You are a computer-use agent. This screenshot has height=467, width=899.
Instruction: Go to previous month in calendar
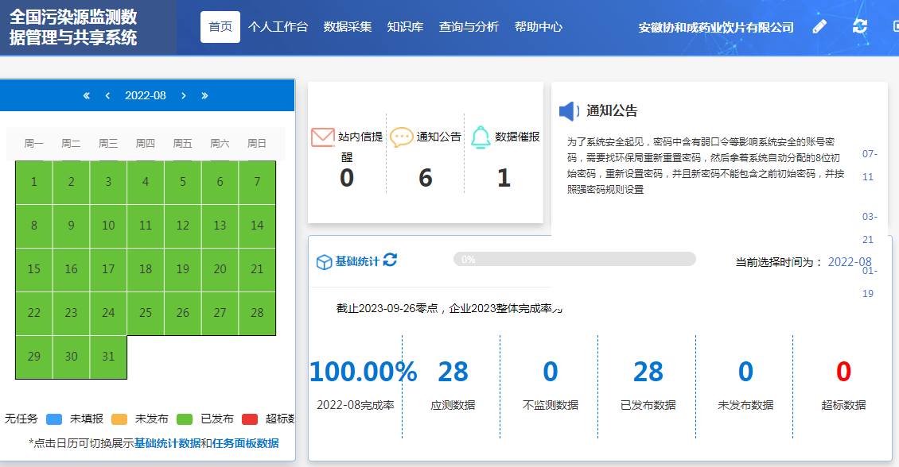(107, 95)
